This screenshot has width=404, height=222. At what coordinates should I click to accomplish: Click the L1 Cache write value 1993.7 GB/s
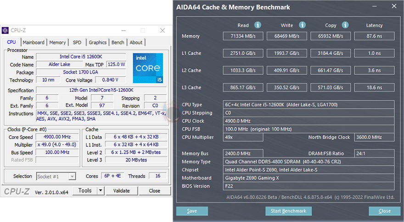click(x=287, y=53)
